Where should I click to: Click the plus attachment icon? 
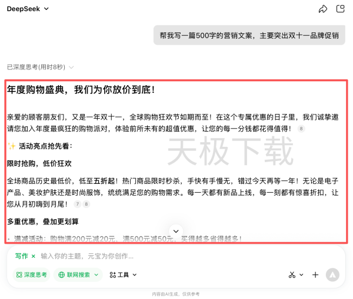315,274
